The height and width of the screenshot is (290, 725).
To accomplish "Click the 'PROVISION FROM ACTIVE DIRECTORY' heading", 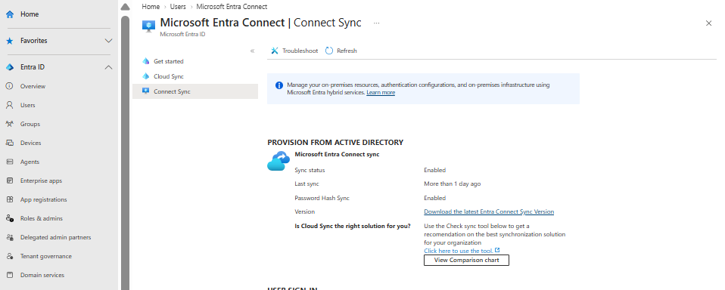I will pos(335,143).
